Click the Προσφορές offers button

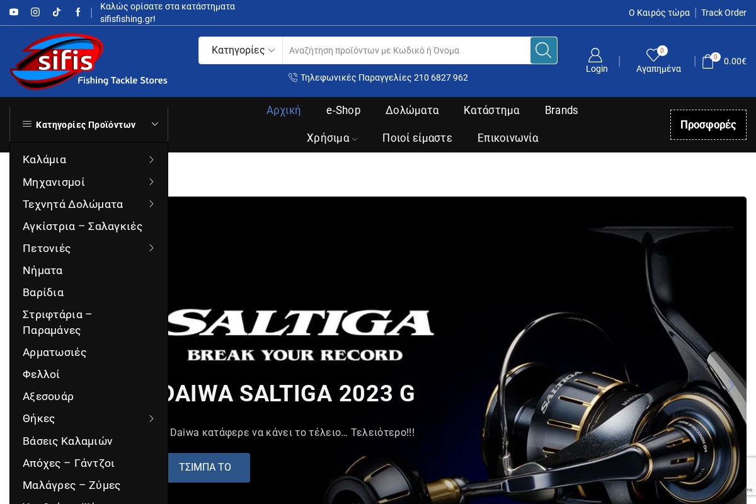(708, 125)
